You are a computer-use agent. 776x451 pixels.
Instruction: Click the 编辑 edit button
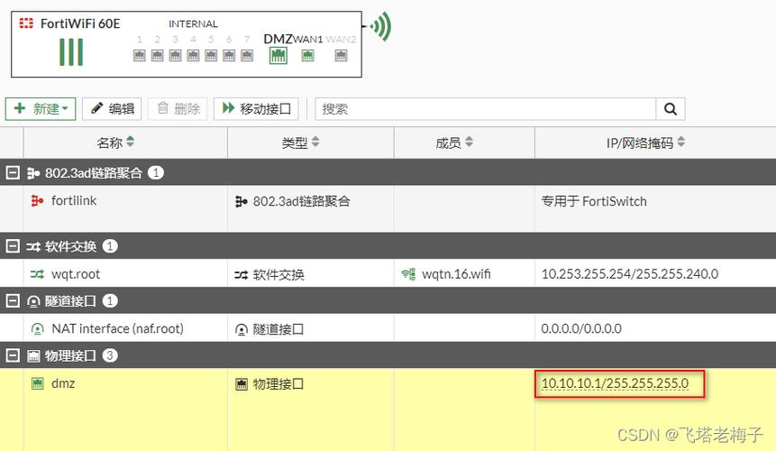pyautogui.click(x=112, y=109)
